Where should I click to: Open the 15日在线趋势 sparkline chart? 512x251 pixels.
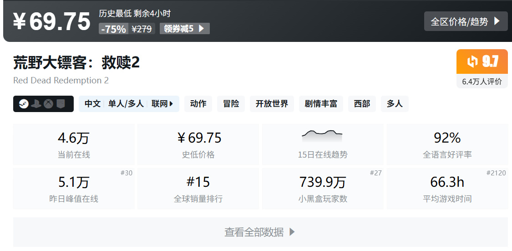(x=322, y=144)
